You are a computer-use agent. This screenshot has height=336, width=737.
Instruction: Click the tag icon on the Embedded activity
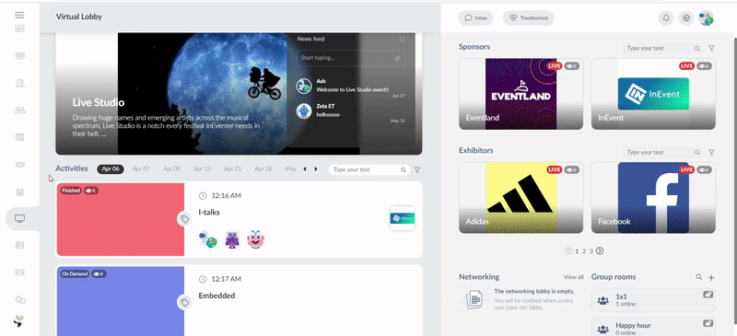pos(185,303)
